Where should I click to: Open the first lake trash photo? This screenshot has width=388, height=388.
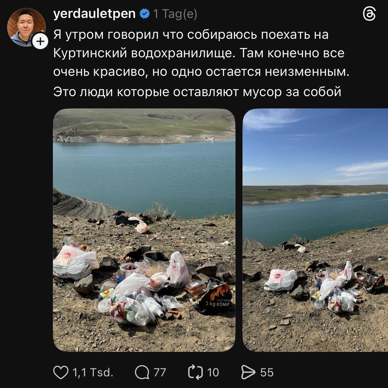[x=144, y=230]
